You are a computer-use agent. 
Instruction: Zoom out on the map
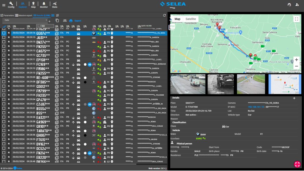(x=297, y=66)
